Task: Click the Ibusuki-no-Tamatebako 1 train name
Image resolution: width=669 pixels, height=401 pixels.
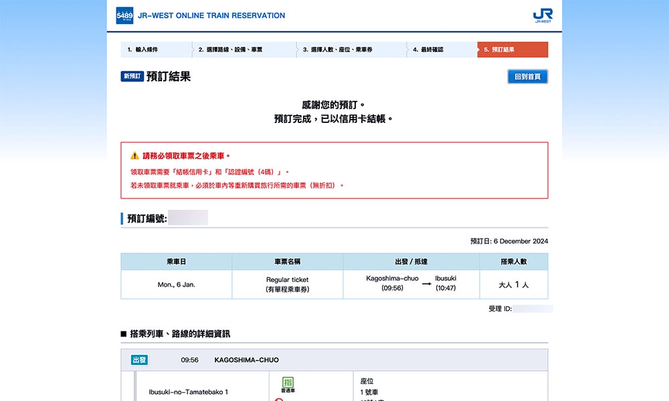Action: point(188,392)
